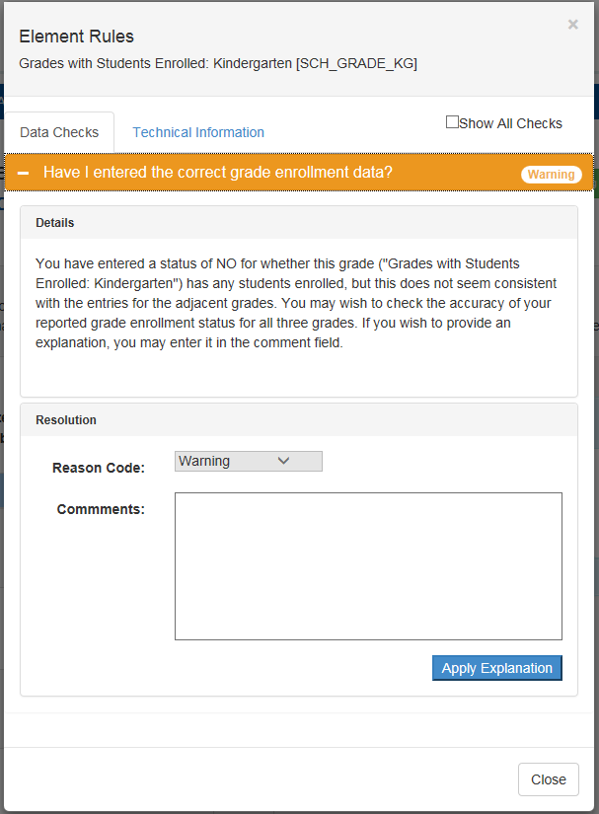Toggle the 'Have I entered the correct grade enrollment data?' section
The width and height of the screenshot is (599, 814).
click(x=218, y=172)
